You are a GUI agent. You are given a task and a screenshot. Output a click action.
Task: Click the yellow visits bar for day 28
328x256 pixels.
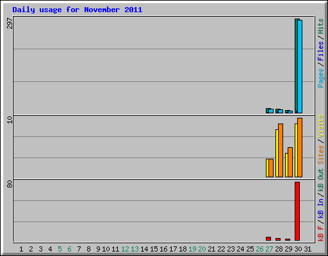[277, 153]
